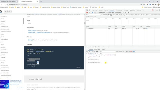The height and width of the screenshot is (90, 160).
Task: Export HAR with the download arrow
Action: pos(131,12)
